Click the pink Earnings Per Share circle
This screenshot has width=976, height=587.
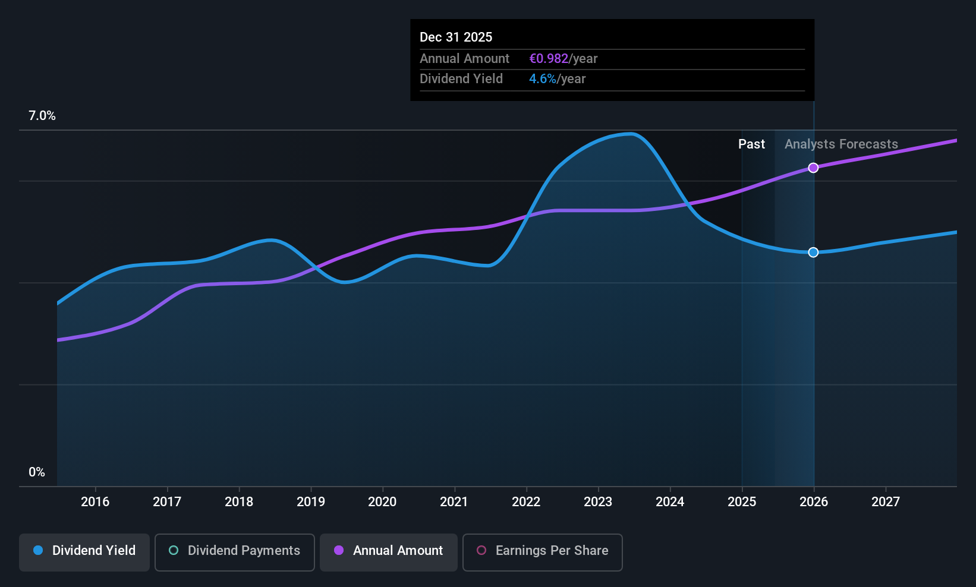481,550
